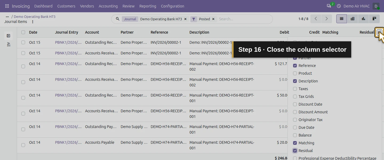This screenshot has width=384, height=160.
Task: Switch to pivot view
Action: [x=353, y=19]
